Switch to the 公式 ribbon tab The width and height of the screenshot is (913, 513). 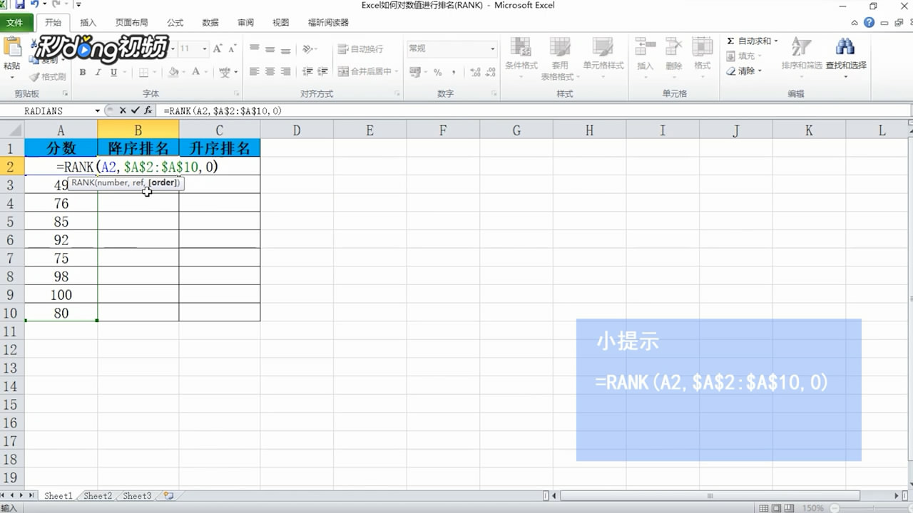point(175,22)
